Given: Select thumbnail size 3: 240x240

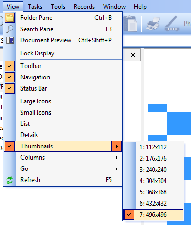Looking at the screenshot, I should click(153, 170).
